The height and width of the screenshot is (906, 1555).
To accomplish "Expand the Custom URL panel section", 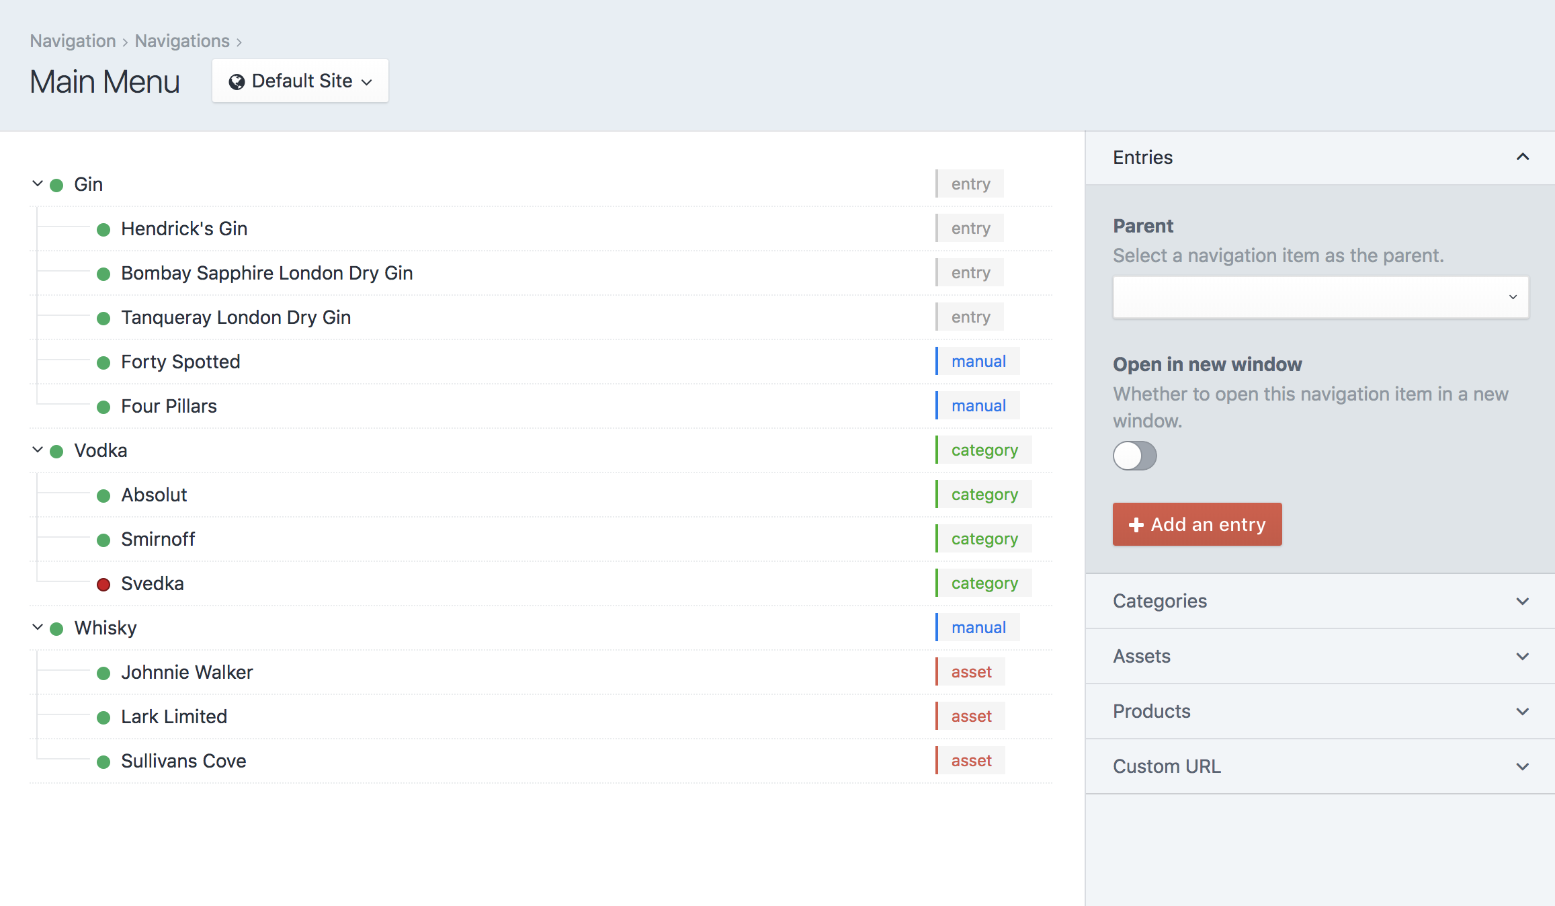I will point(1320,766).
